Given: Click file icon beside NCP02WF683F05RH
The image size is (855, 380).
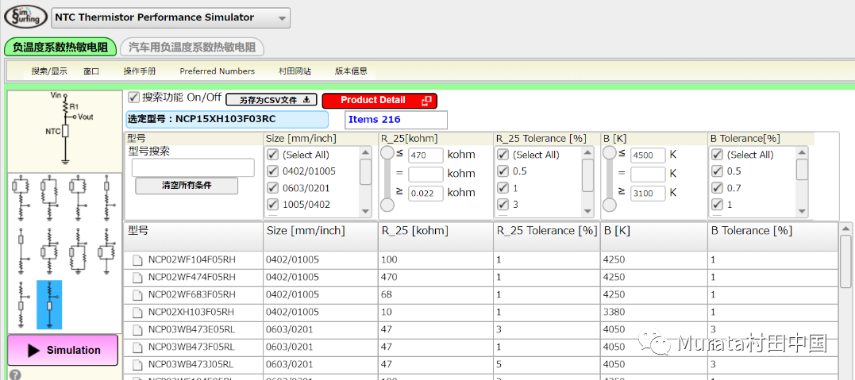Looking at the screenshot, I should click(x=137, y=295).
